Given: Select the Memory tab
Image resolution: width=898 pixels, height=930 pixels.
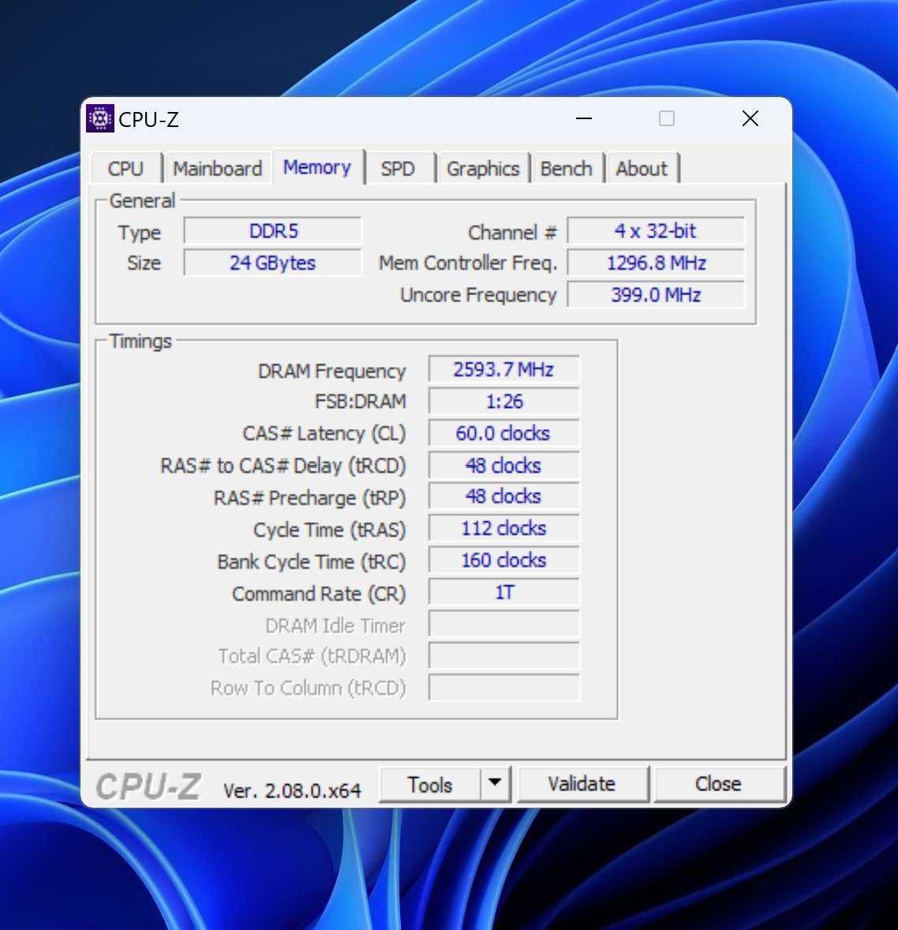Looking at the screenshot, I should click(x=317, y=166).
